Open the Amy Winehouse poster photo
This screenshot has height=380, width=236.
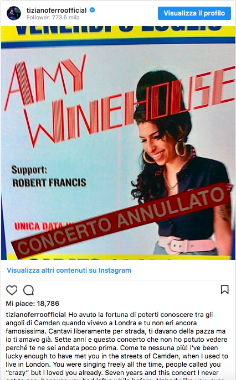coord(118,143)
